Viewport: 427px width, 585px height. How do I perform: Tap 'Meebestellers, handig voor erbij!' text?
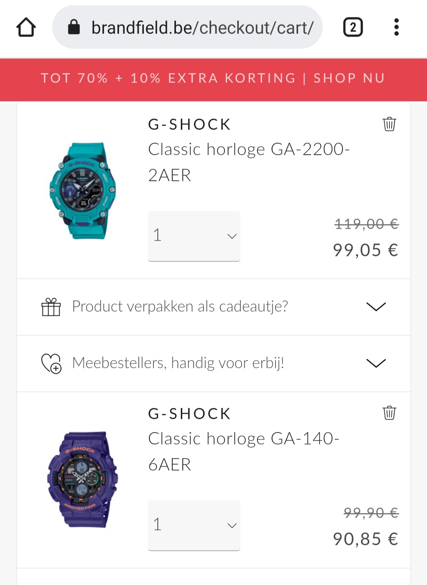pos(178,363)
